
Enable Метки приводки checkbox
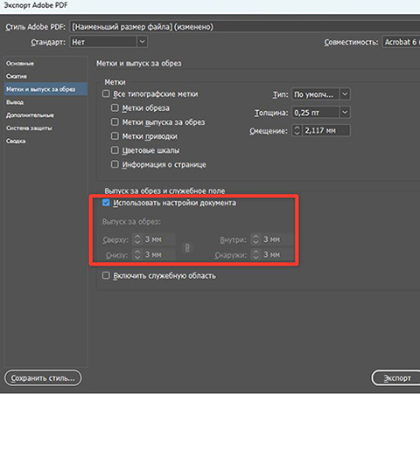pos(115,136)
